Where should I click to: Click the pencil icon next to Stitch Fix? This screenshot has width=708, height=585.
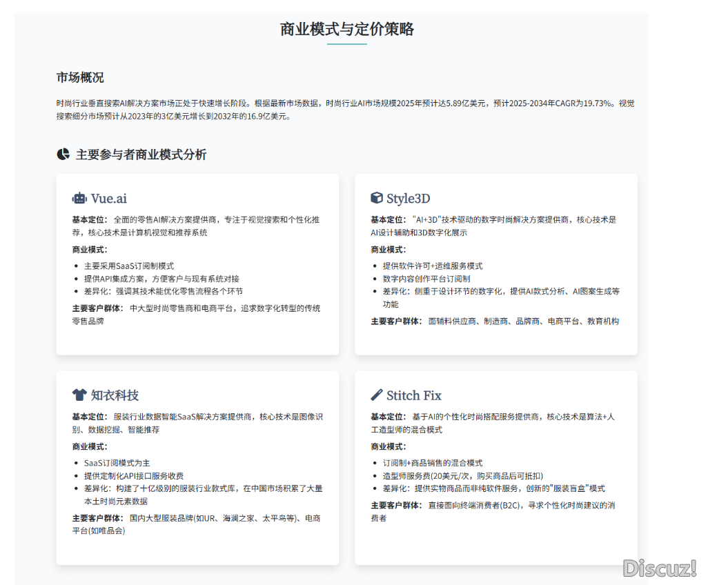[377, 395]
